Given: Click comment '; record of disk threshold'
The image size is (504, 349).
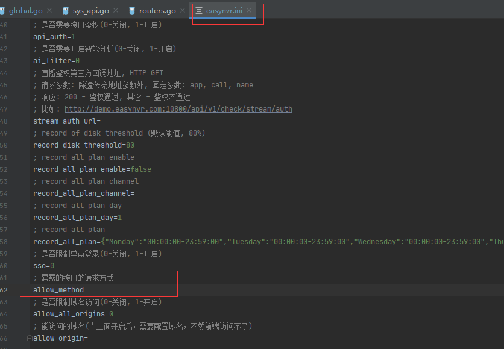Looking at the screenshot, I should pos(119,133).
